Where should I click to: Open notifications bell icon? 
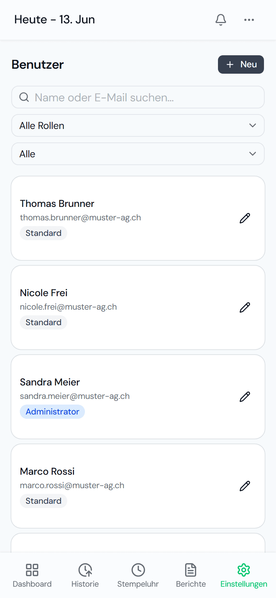click(x=221, y=20)
